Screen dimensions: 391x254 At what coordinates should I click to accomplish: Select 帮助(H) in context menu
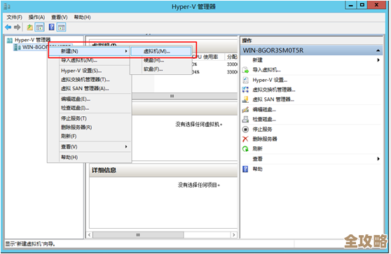(x=90, y=157)
